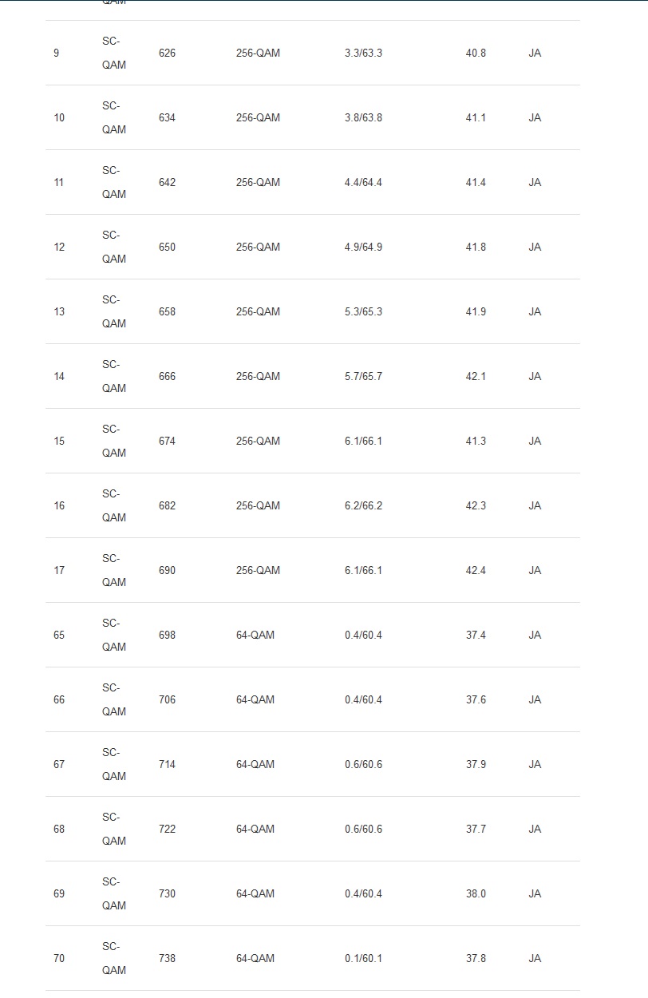Select the 41.8 signal value
The width and height of the screenshot is (648, 998).
point(476,248)
